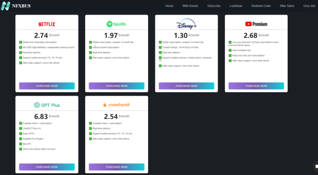Image resolution: width=318 pixels, height=175 pixels.
Task: Click the NFXBUS brand name text
Action: 21,6
